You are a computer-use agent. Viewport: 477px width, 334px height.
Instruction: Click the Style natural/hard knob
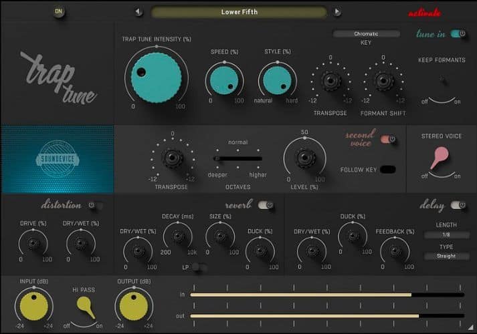pos(277,80)
